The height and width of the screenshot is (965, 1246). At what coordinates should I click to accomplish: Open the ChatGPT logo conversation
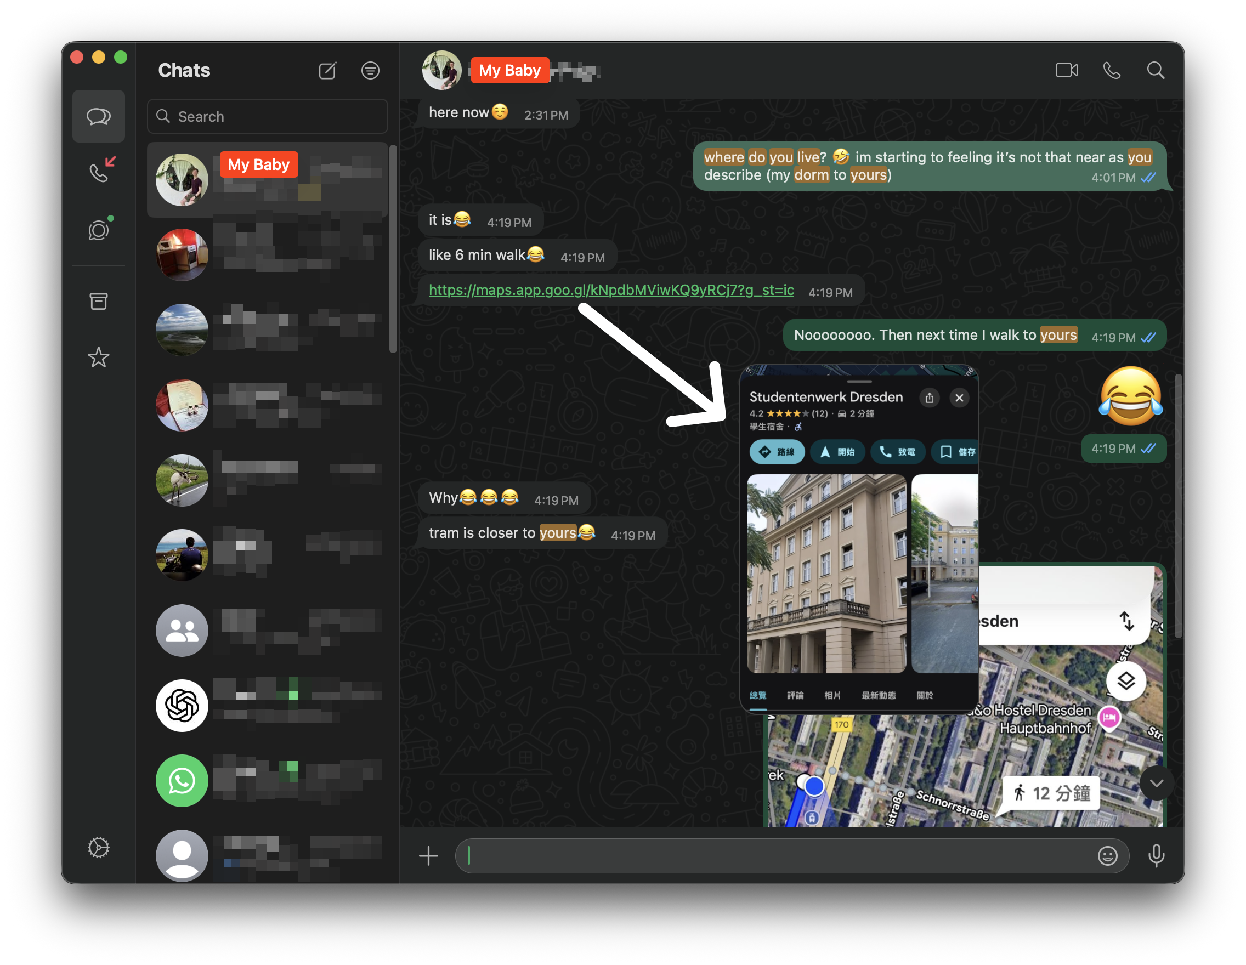pos(268,706)
